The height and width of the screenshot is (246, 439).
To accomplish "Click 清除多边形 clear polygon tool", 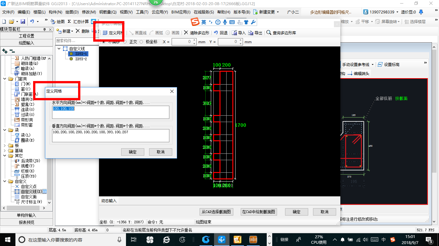I will coord(197,33).
